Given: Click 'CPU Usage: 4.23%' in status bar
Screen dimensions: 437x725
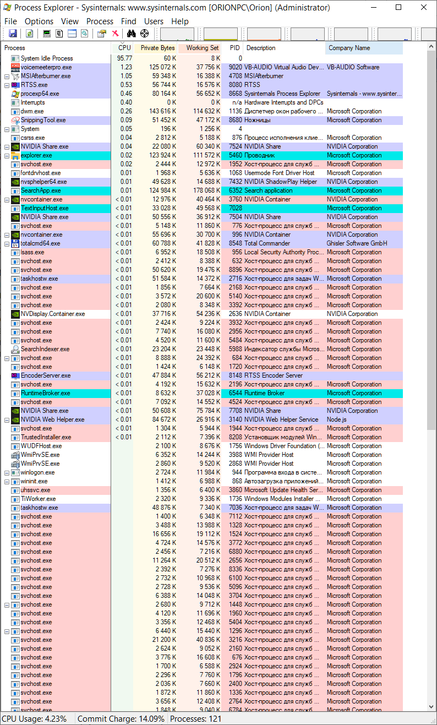Looking at the screenshot, I should (x=34, y=718).
